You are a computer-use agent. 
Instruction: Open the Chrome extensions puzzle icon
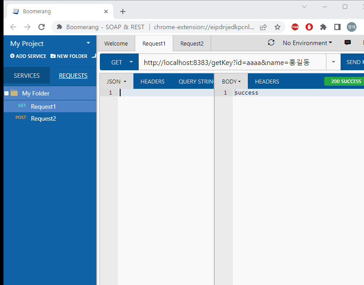(323, 27)
